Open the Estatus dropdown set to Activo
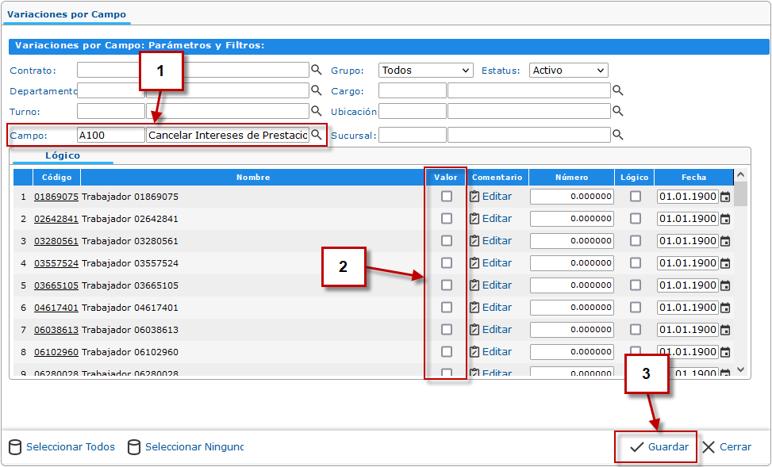 [568, 70]
